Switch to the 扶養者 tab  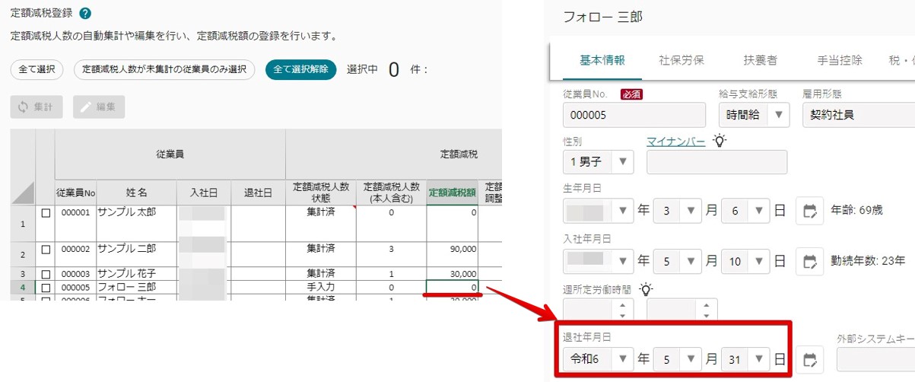(761, 60)
